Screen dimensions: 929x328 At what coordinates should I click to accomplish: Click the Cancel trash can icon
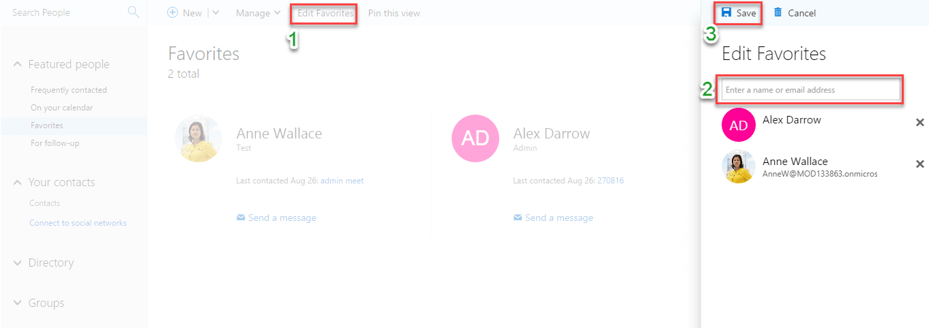(x=778, y=13)
